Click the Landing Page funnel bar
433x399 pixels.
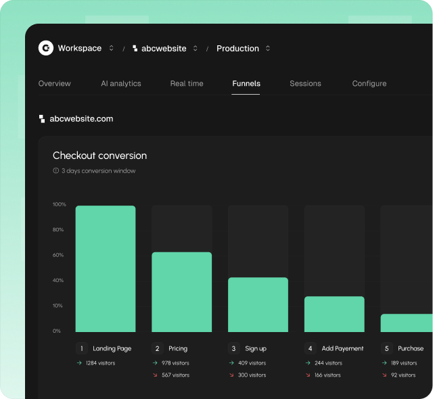106,268
